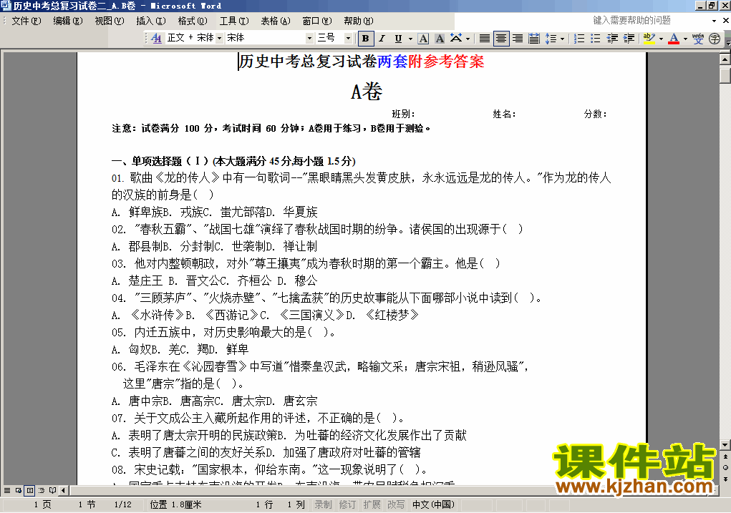Screen dimensions: 731x513
Task: Open the 工具 (Tools) menu
Action: [x=234, y=21]
